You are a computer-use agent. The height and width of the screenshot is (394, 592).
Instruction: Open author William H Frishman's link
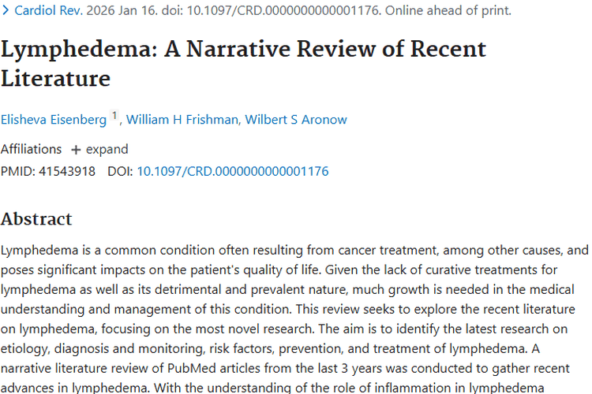point(181,120)
